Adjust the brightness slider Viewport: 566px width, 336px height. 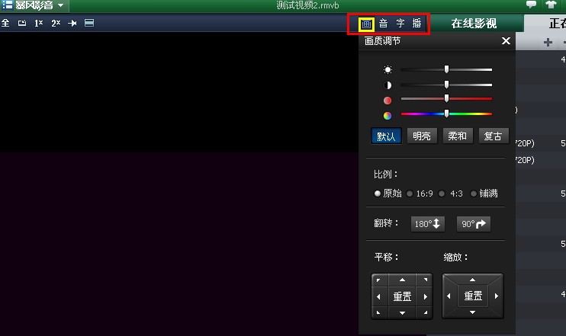pyautogui.click(x=446, y=69)
